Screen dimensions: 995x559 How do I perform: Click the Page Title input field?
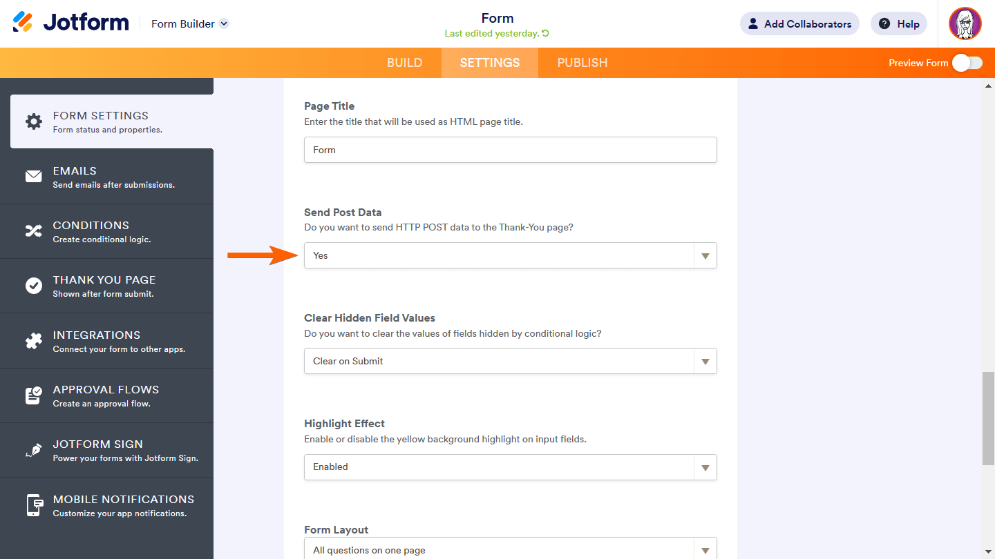click(510, 150)
